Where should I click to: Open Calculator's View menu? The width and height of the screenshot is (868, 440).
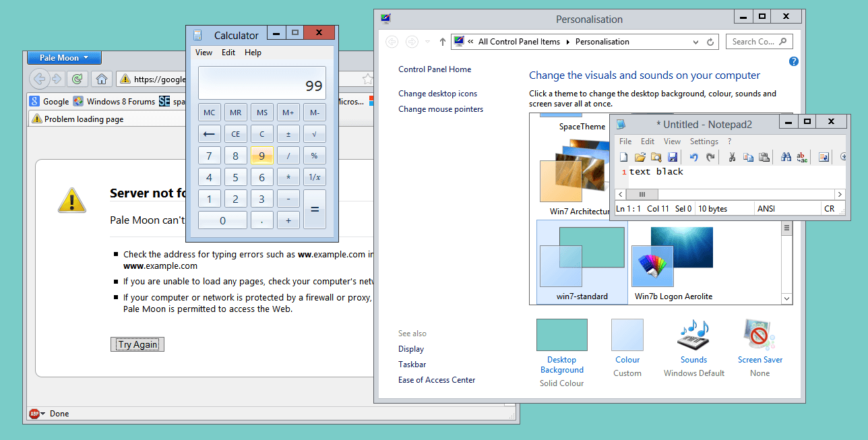(204, 53)
